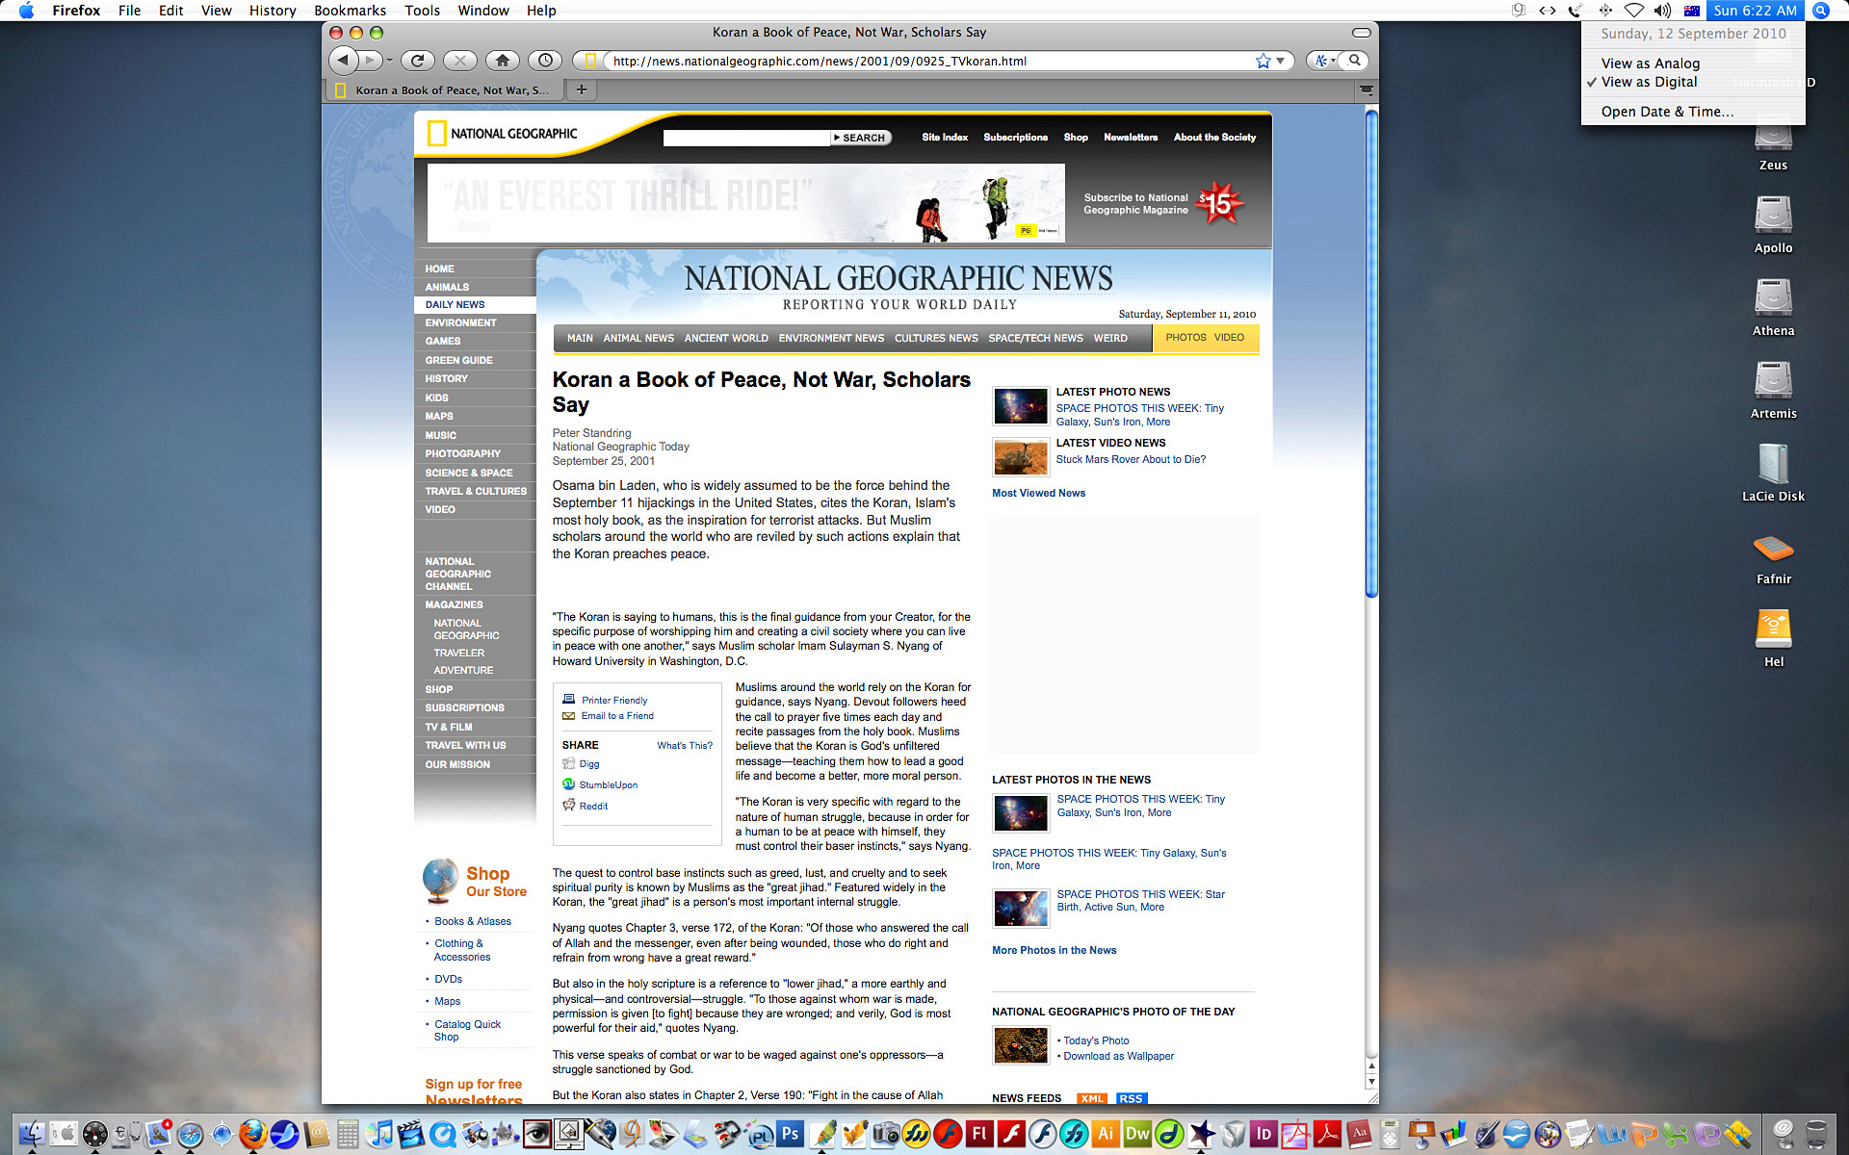Click the National Geographic search input field
This screenshot has height=1155, width=1849.
pos(746,138)
